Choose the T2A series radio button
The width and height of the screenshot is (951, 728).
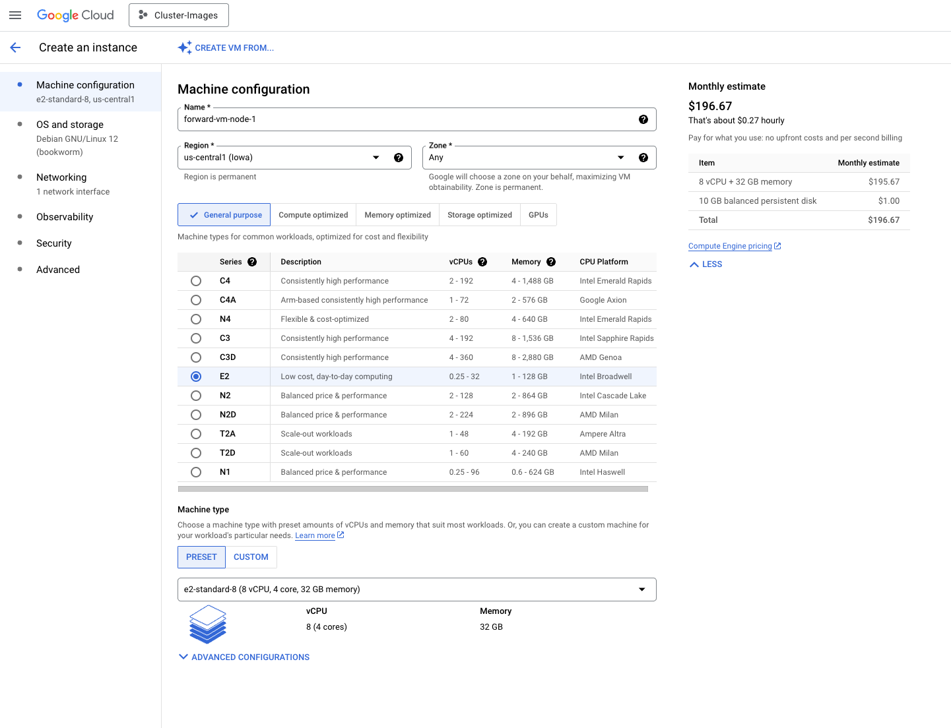(x=196, y=434)
